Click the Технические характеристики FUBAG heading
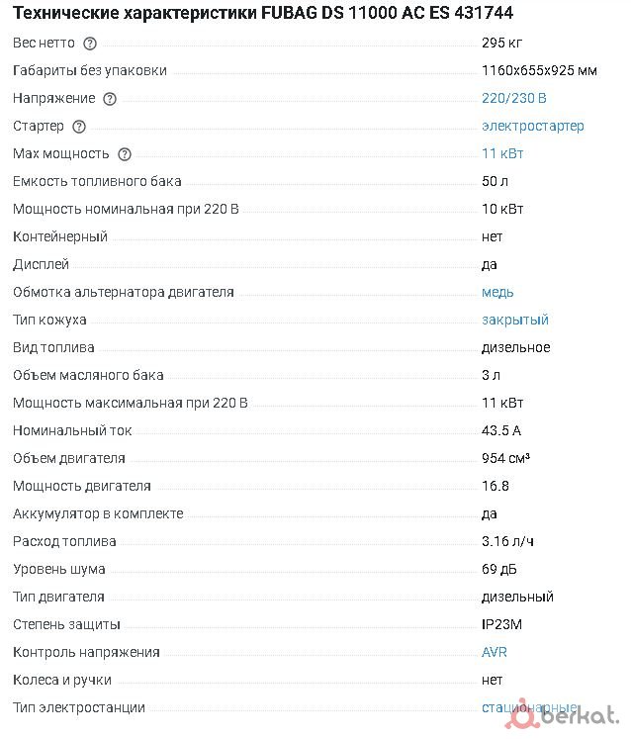Viewport: 631px width, 739px height. 263,13
